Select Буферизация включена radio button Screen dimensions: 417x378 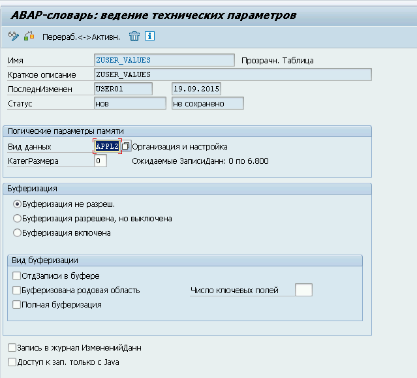click(17, 233)
